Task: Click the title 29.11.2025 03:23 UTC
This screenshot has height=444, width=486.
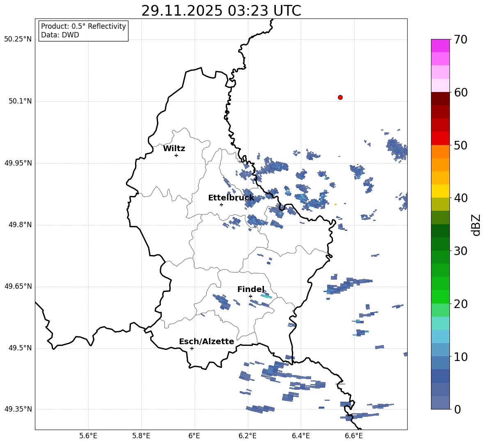Action: 221,11
